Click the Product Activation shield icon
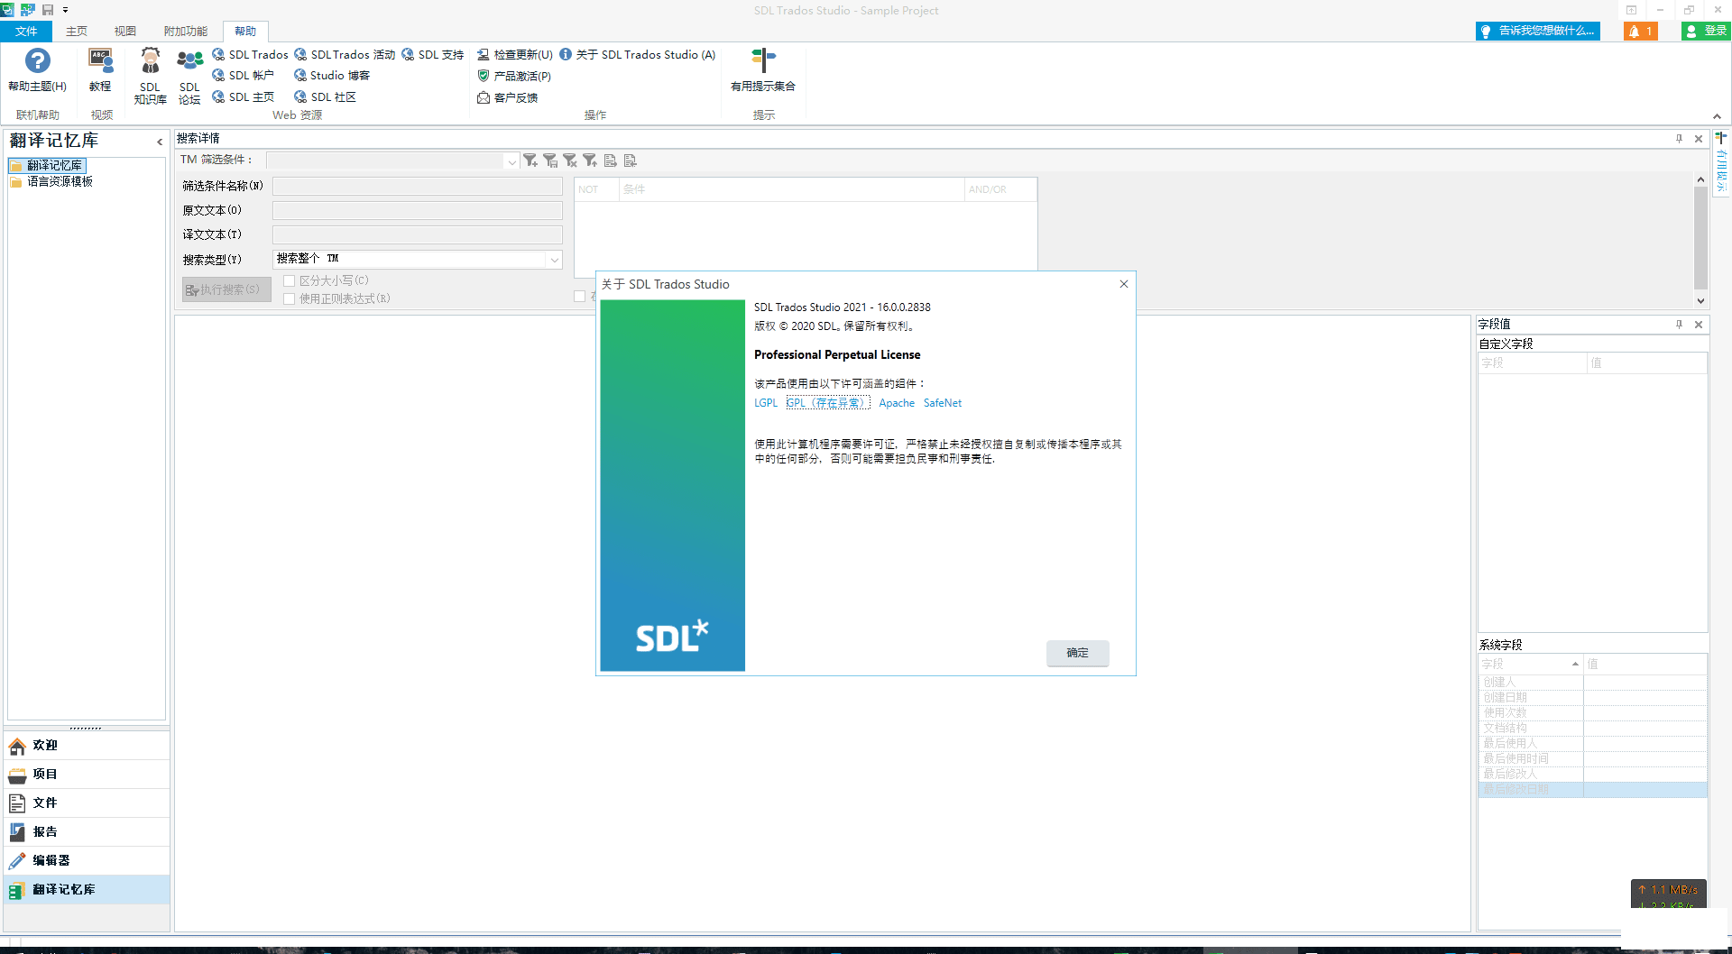 [484, 76]
